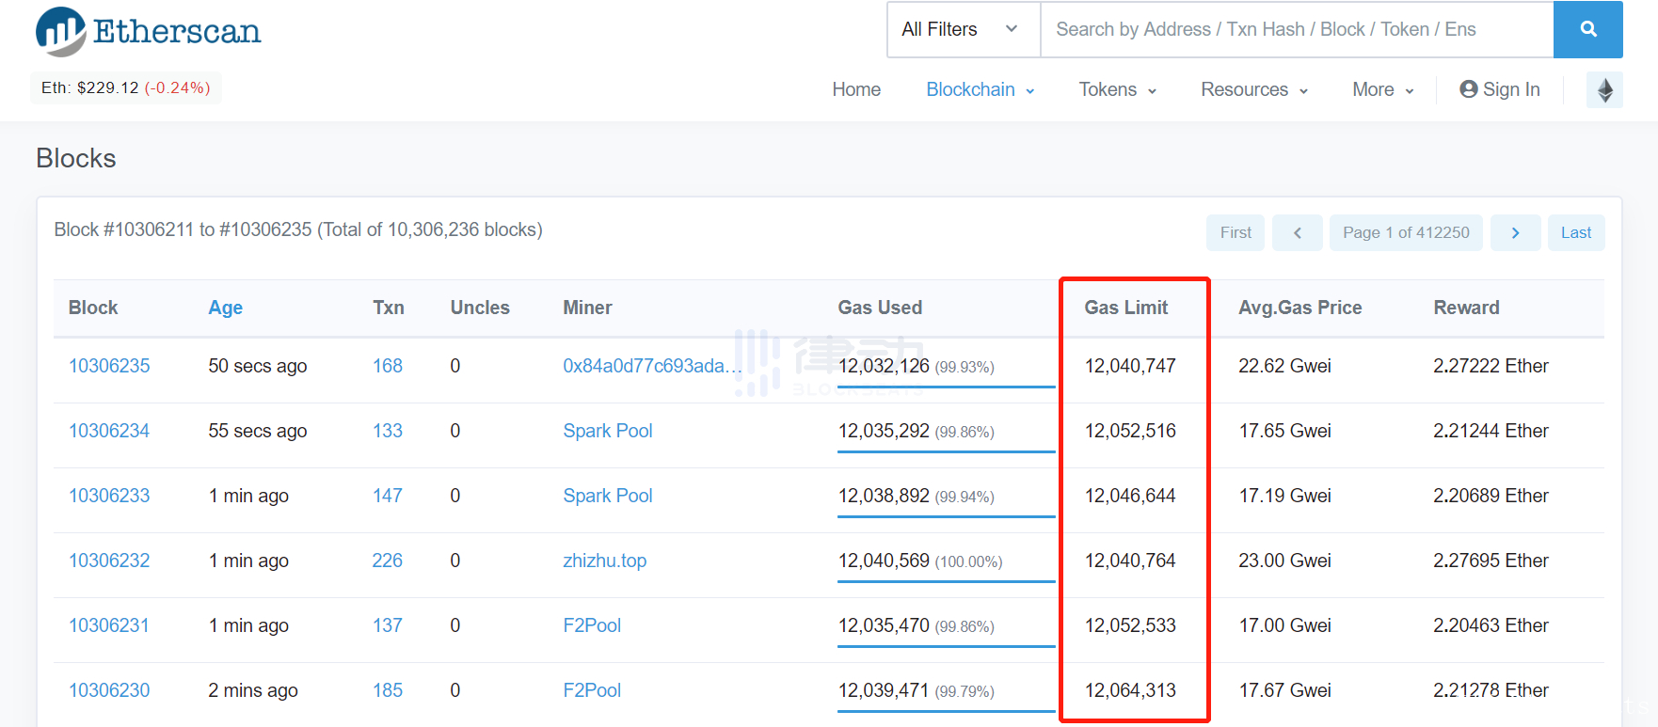Open the 137 transactions link
The width and height of the screenshot is (1658, 727).
click(x=388, y=625)
